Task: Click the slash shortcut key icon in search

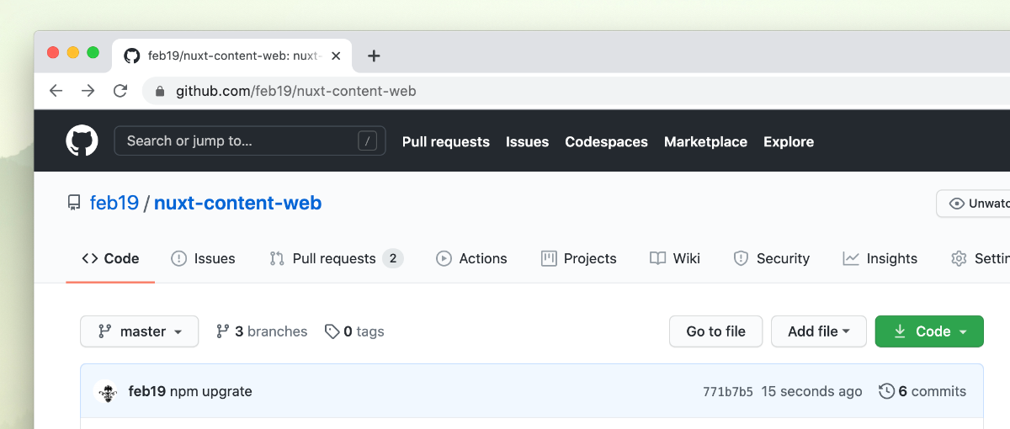Action: point(367,140)
